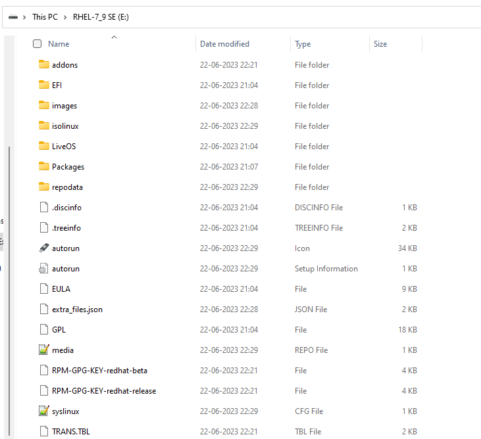Click the TBL File type cell

[x=308, y=432]
